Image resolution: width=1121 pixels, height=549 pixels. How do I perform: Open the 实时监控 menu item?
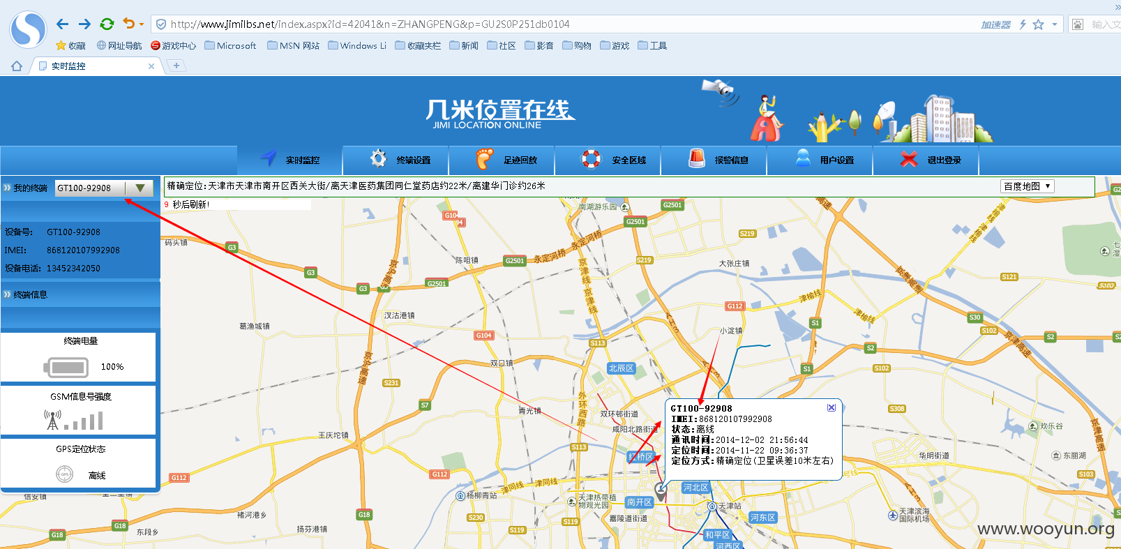(290, 160)
